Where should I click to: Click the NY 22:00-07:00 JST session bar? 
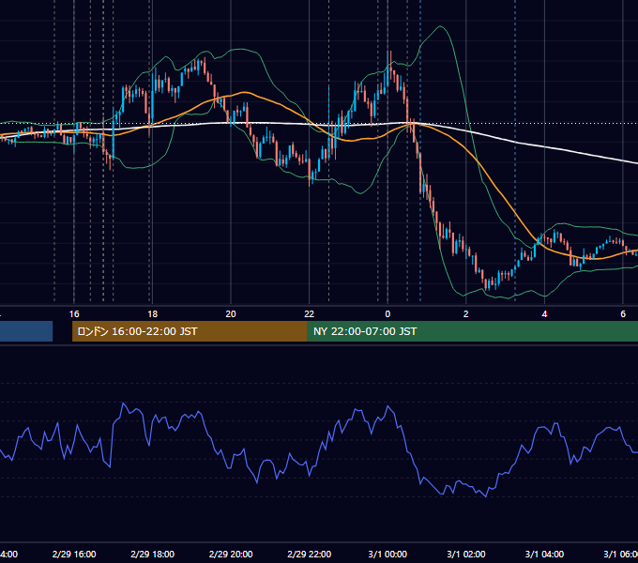click(473, 331)
